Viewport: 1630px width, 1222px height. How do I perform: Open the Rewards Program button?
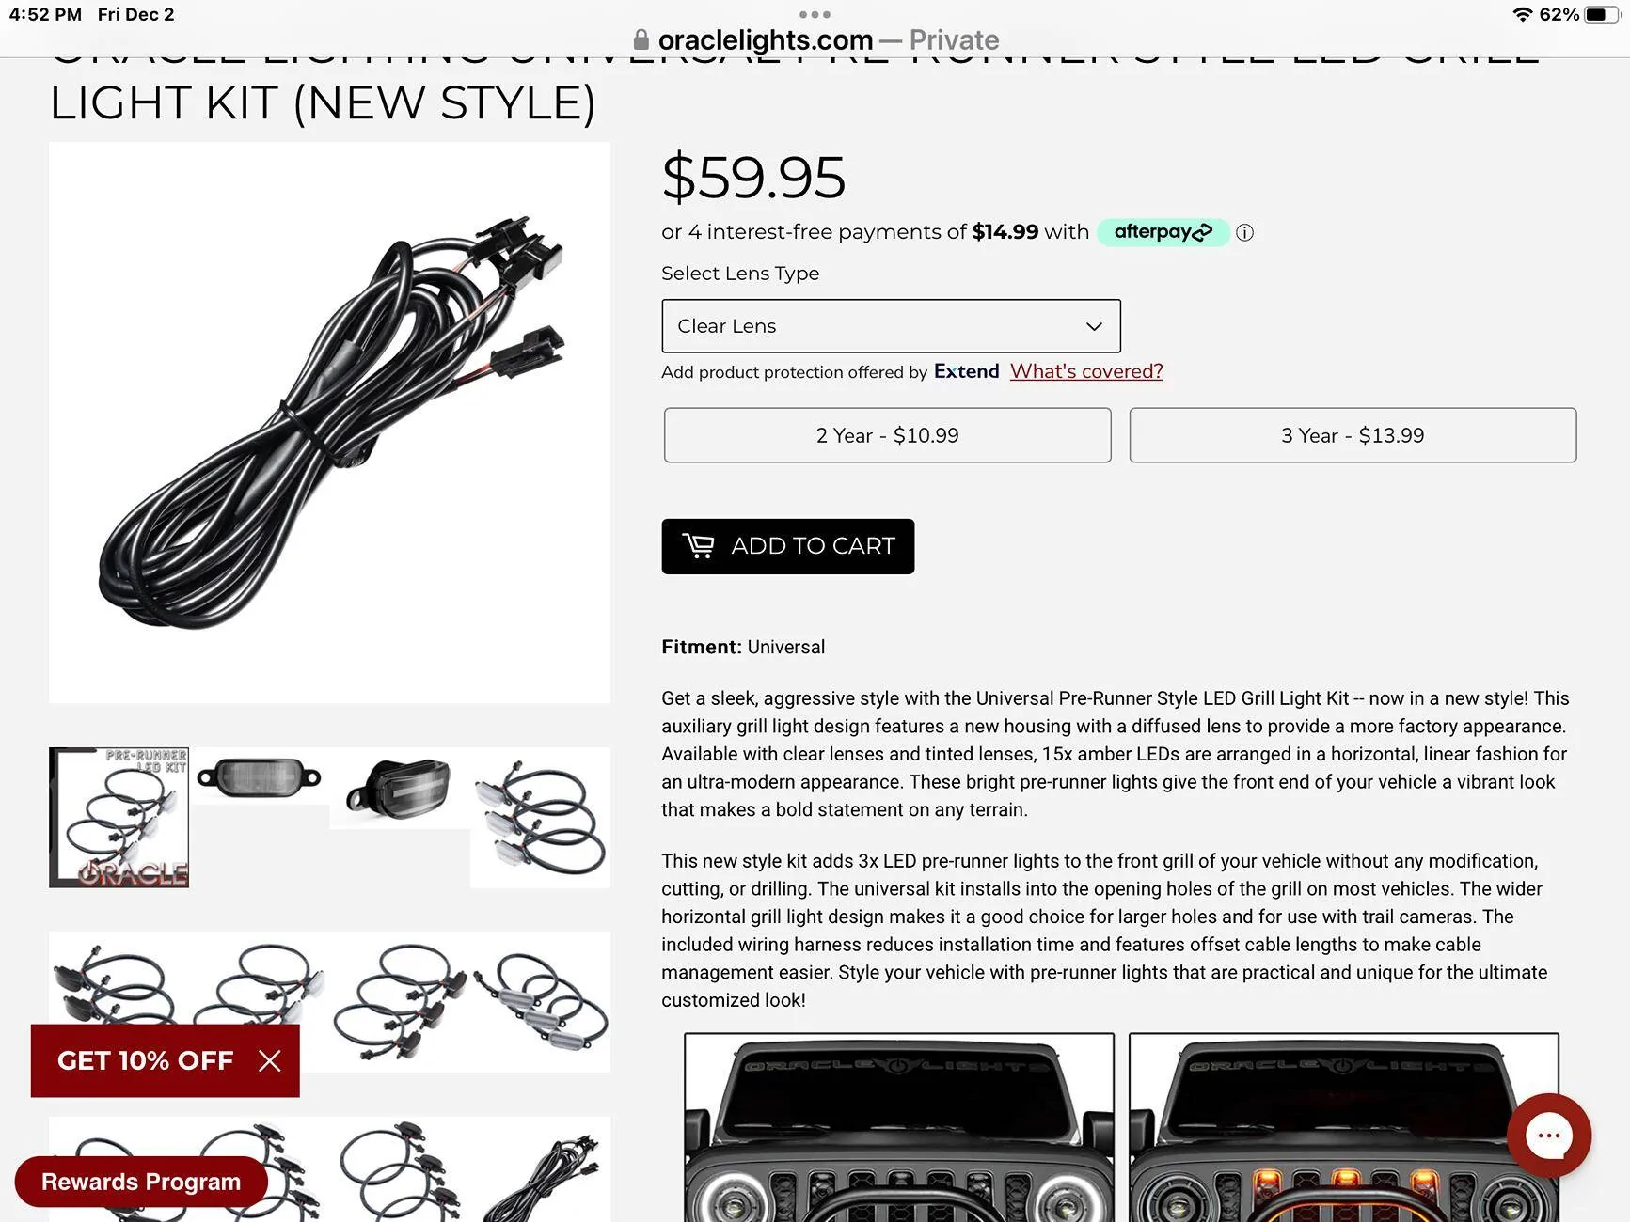(141, 1182)
